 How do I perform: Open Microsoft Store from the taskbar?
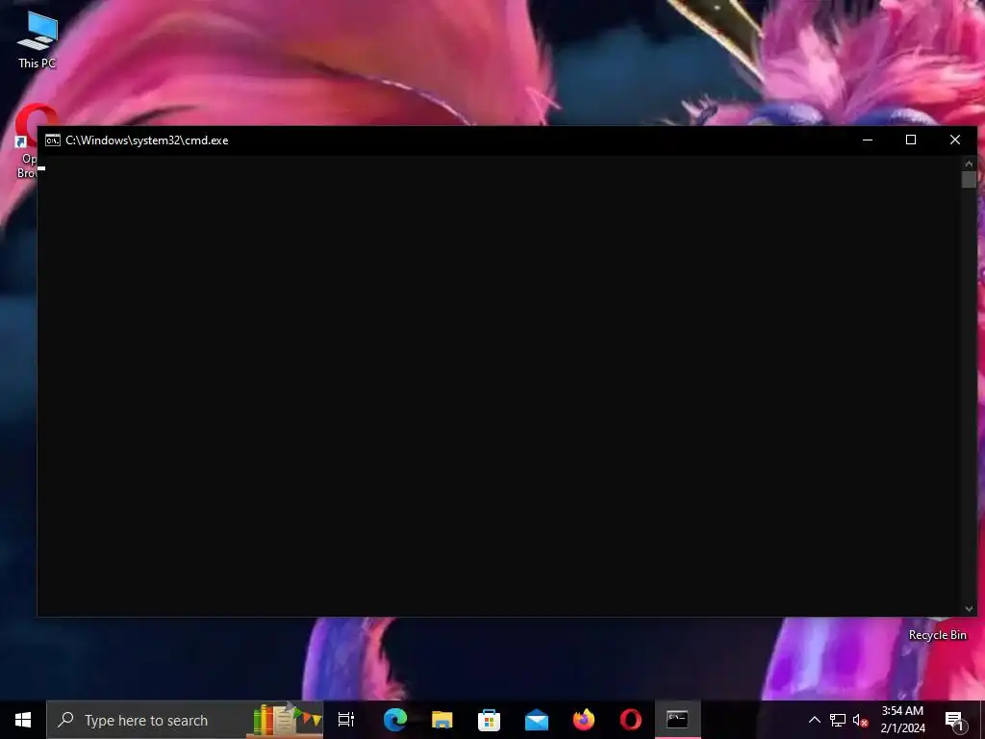coord(489,720)
